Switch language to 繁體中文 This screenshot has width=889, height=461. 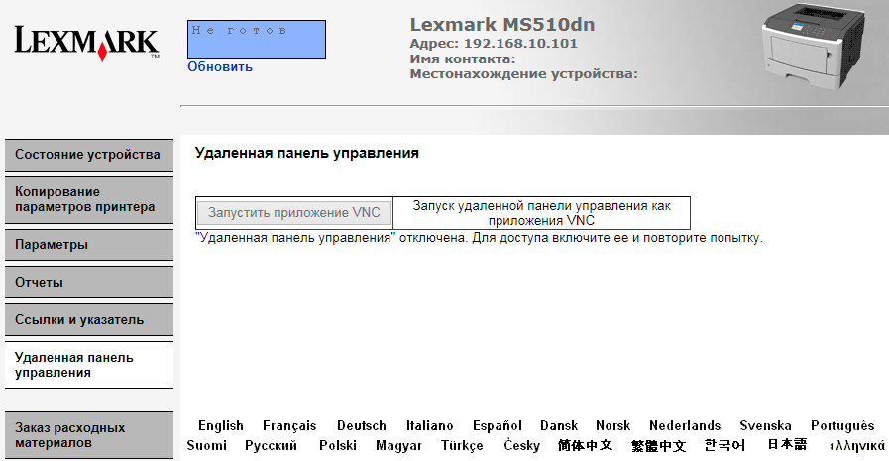[658, 446]
